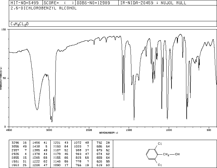The image size is (217, 168).
Task: Click transmittance value 55 beside 626
Action: pos(108,162)
